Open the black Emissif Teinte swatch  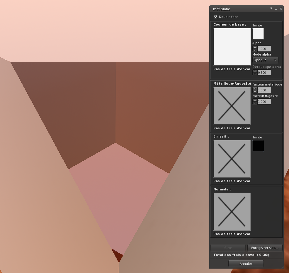tap(258, 146)
